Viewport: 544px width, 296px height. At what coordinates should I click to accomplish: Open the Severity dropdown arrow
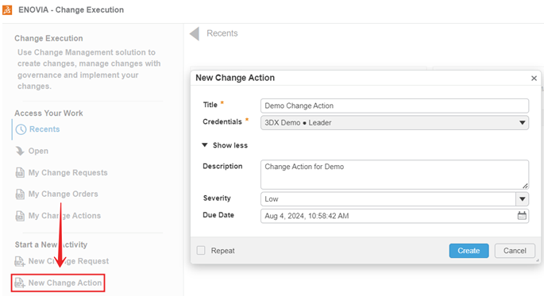(522, 199)
